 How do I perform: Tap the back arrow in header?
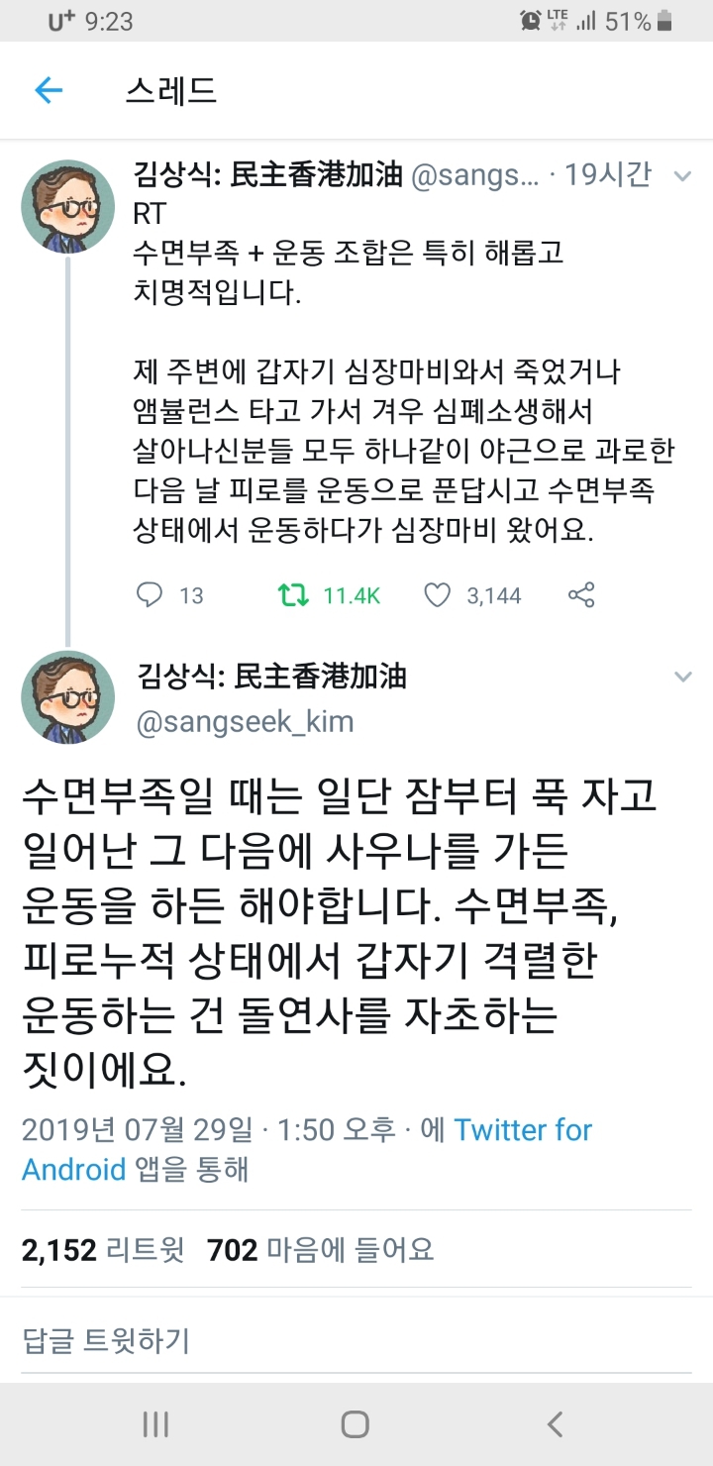[49, 91]
